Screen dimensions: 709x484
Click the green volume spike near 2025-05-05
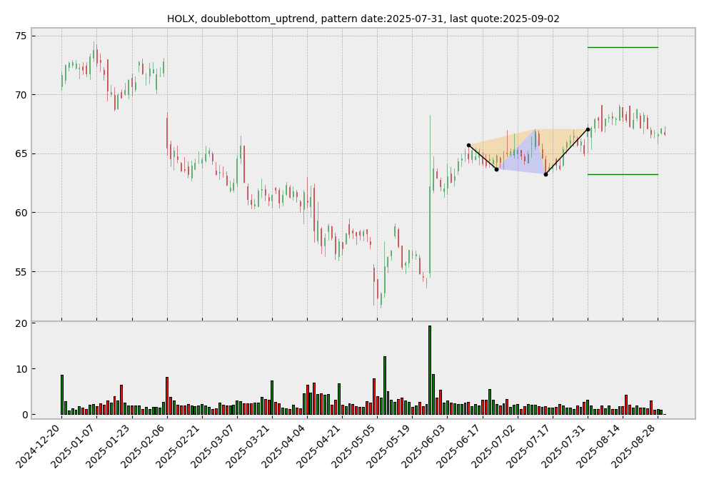coord(385,385)
